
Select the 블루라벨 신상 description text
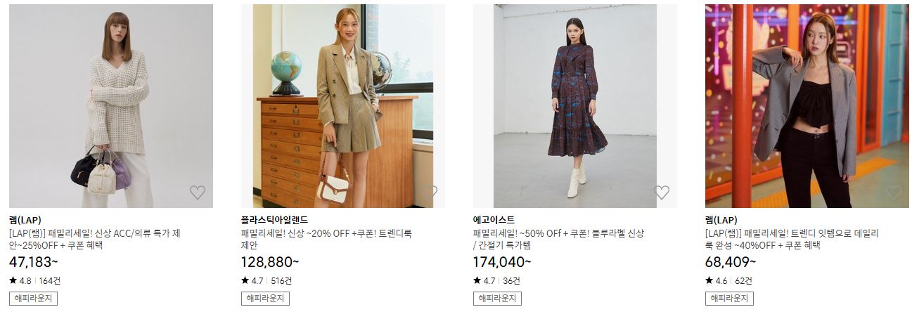pos(558,240)
